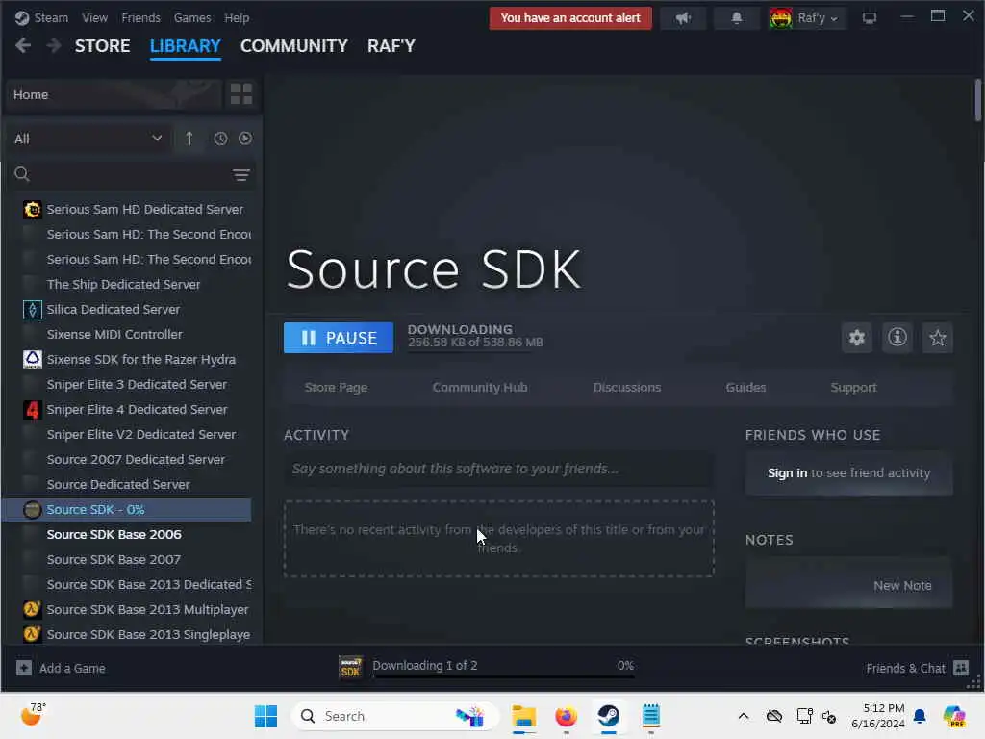Click Source SDK Base 2013 Singleplayer icon
This screenshot has height=739, width=985.
point(32,635)
